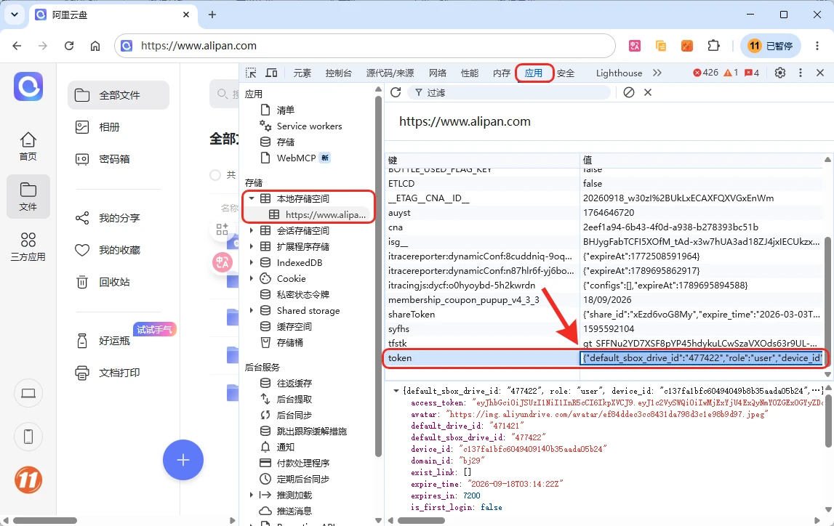This screenshot has width=834, height=526.
Task: Go to browser home page
Action: click(x=95, y=46)
